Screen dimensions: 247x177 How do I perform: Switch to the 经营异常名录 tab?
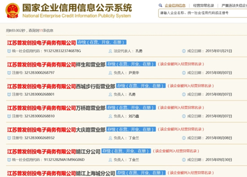pyautogui.click(x=203, y=6)
